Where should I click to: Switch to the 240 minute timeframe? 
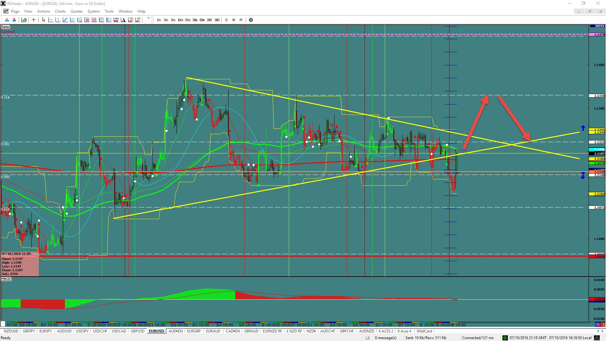coord(209,20)
